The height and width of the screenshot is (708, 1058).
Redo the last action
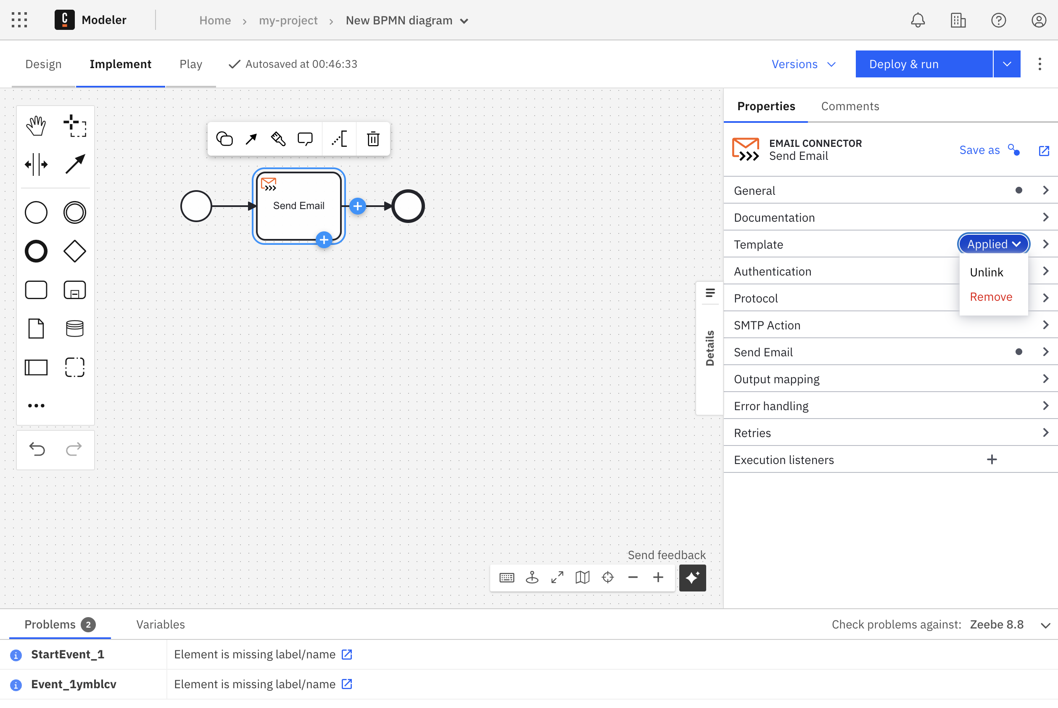(74, 449)
